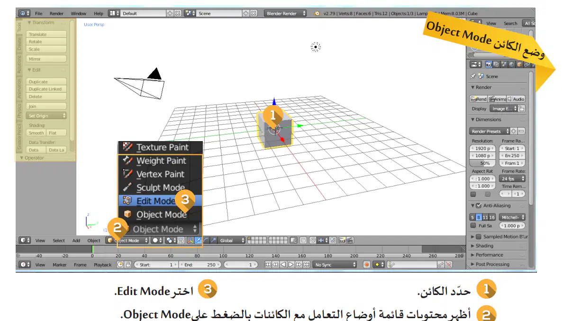Delete the current Scene
This screenshot has width=562, height=321.
tap(254, 13)
